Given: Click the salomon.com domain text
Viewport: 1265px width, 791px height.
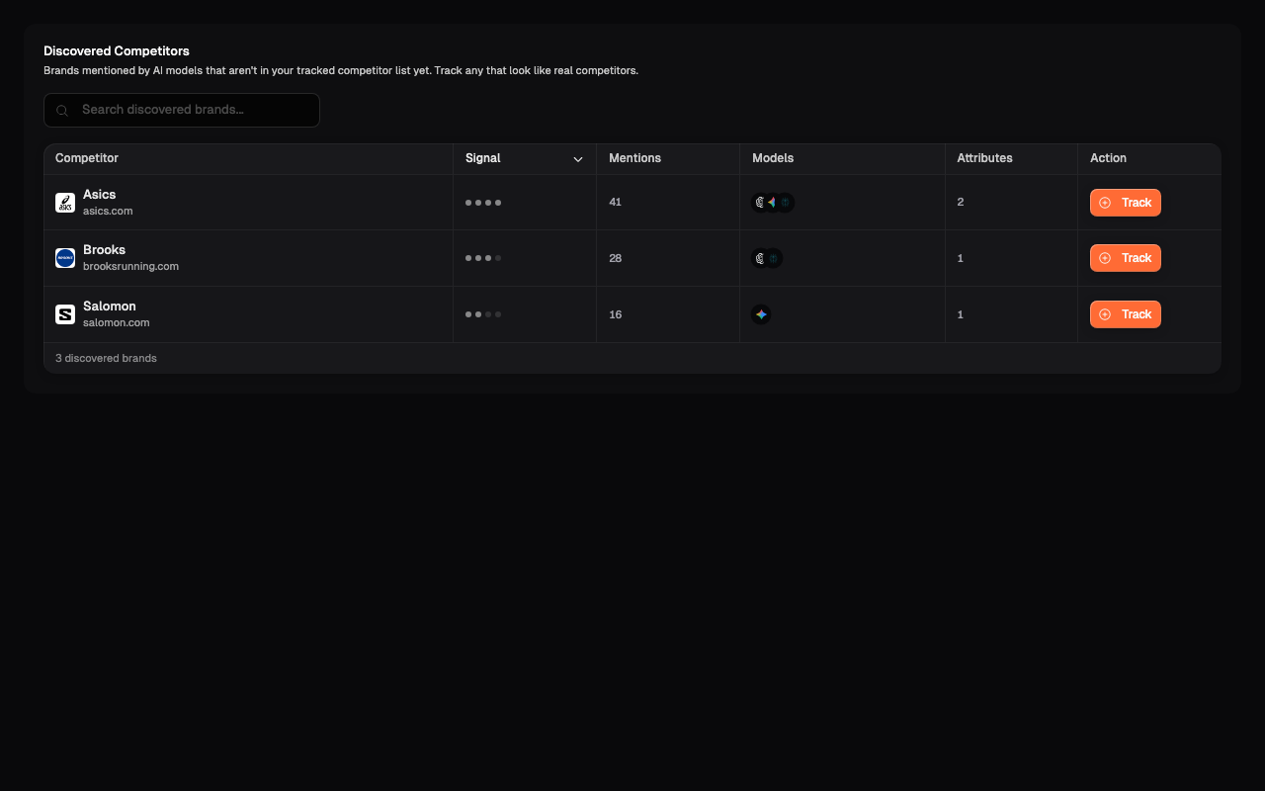Looking at the screenshot, I should pos(117,322).
